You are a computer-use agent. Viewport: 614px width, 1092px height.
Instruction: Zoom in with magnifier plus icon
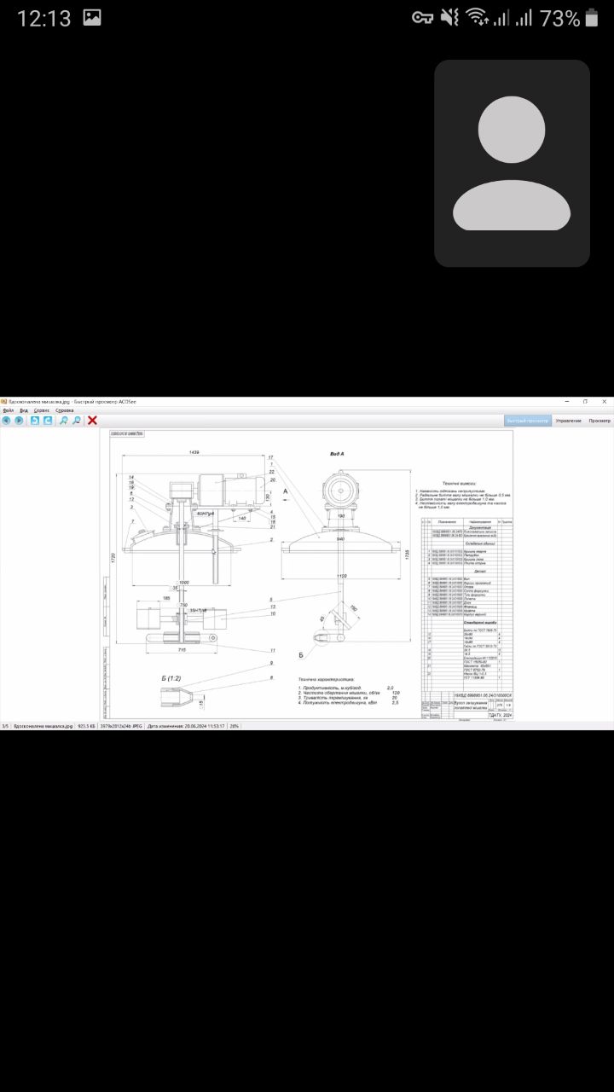coord(64,421)
